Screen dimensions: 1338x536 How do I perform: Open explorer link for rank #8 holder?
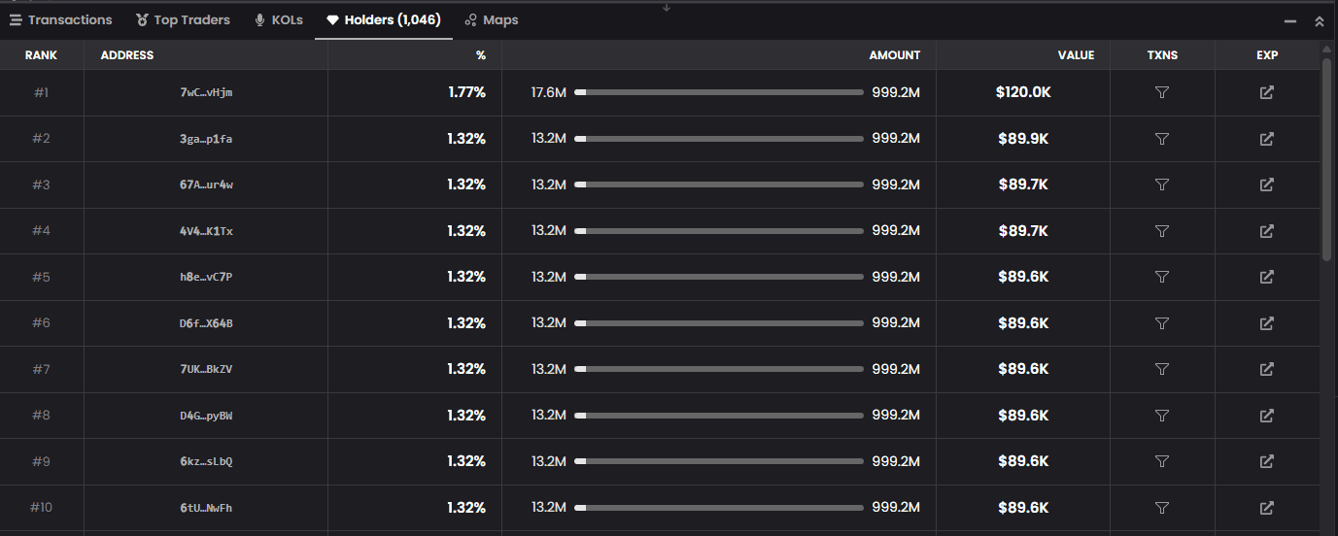click(x=1266, y=416)
